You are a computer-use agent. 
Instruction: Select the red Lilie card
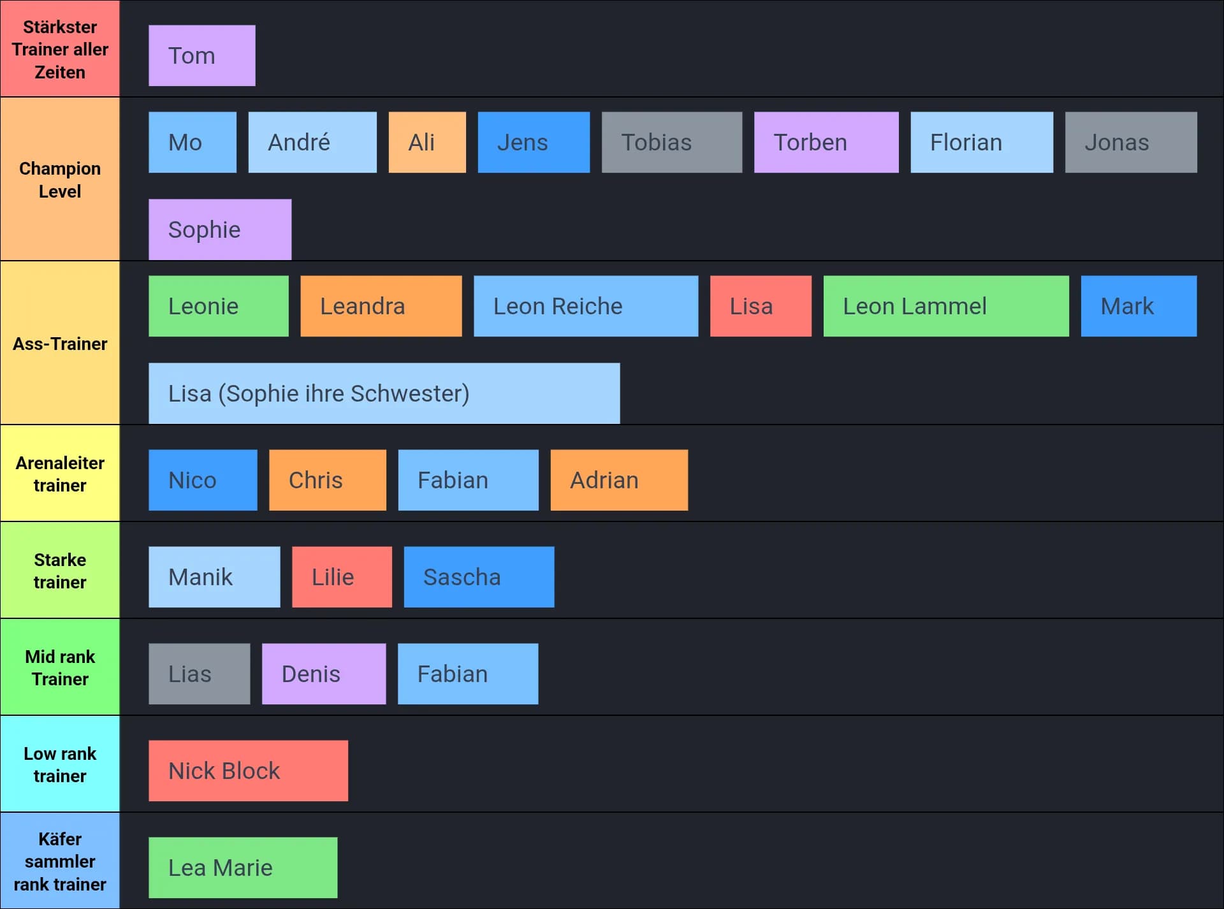click(342, 577)
